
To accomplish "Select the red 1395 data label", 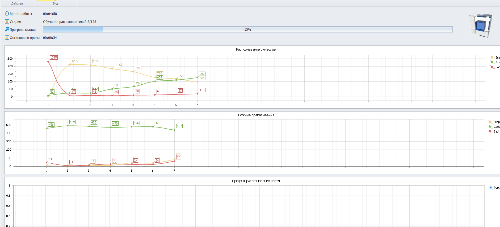I will coord(54,57).
